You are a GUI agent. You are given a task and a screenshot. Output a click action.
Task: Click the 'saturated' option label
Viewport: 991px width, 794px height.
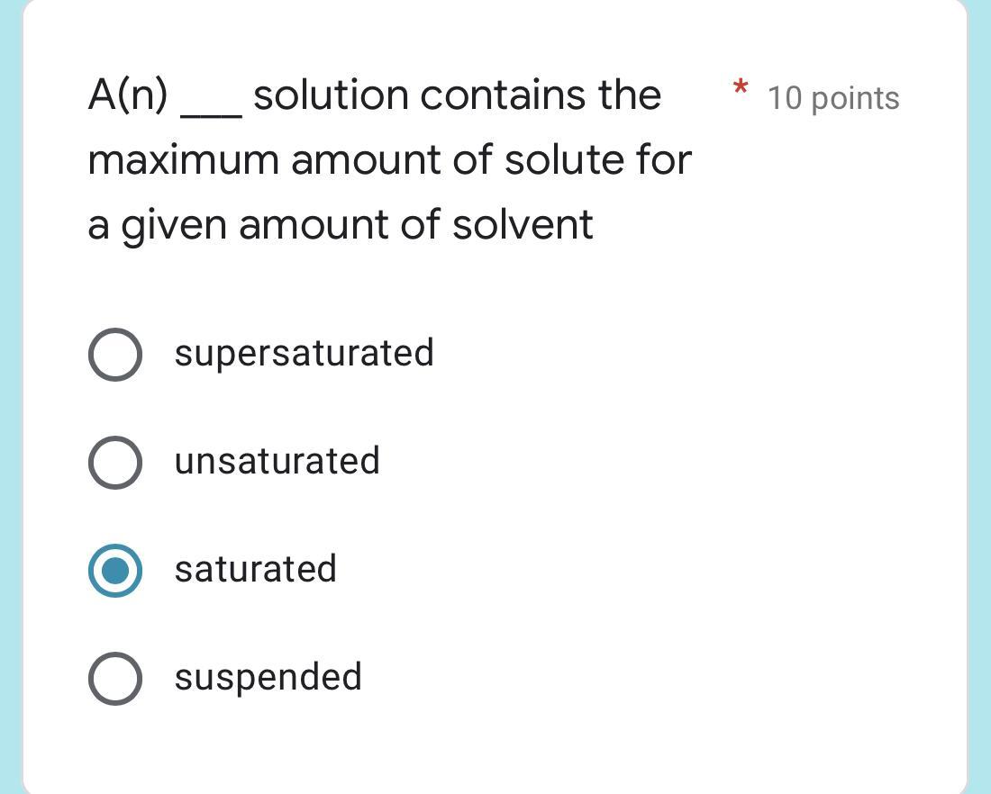(255, 569)
